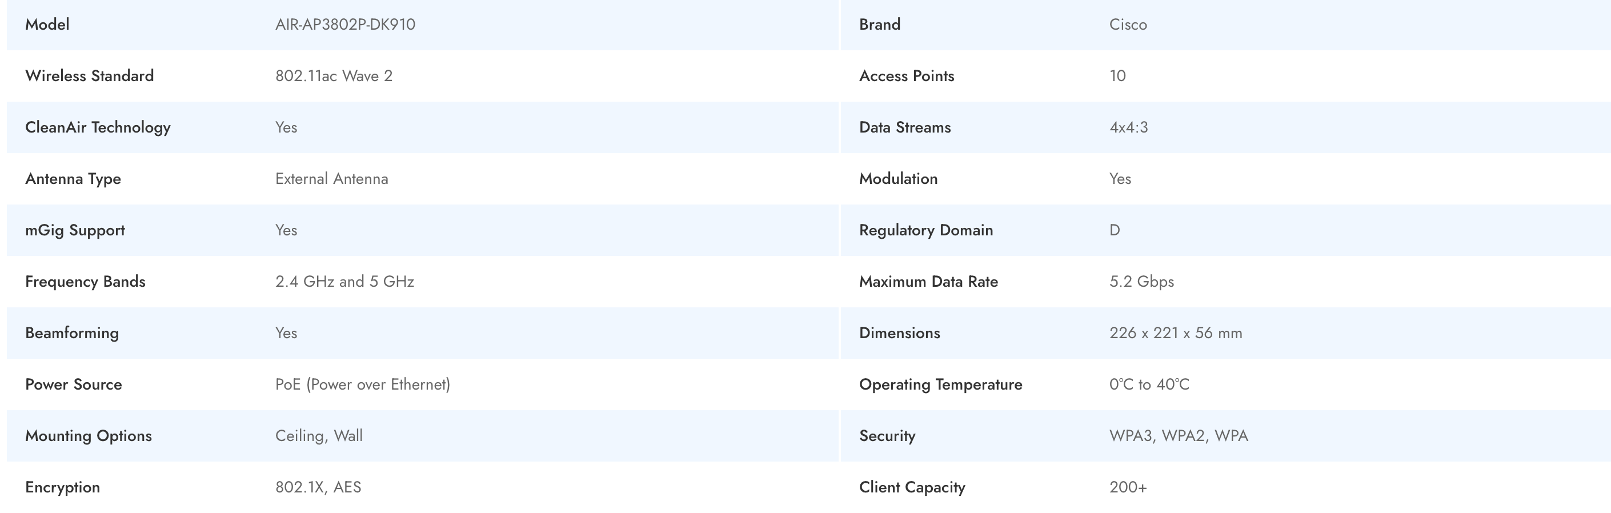
Task: Click the Regulatory Domain D value
Action: pos(1115,230)
